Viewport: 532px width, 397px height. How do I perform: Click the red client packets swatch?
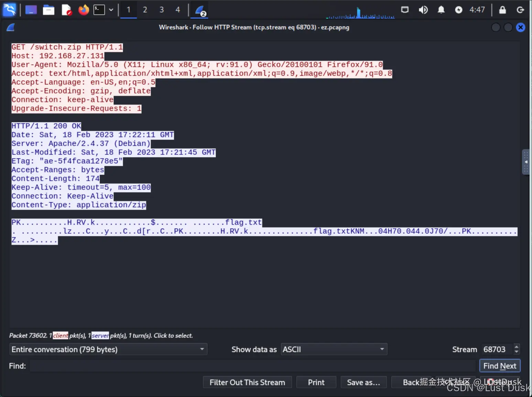click(61, 336)
